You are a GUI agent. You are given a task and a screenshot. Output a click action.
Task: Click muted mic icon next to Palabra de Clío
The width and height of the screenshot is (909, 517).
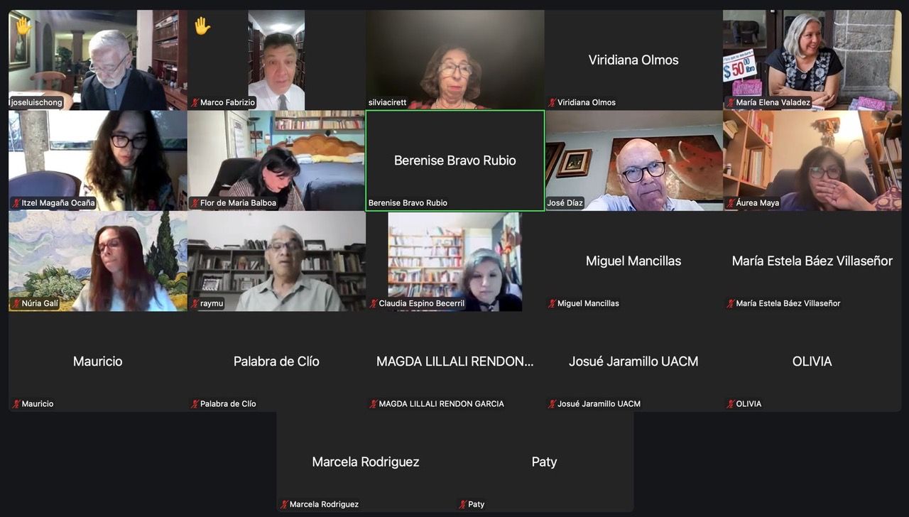pyautogui.click(x=195, y=404)
